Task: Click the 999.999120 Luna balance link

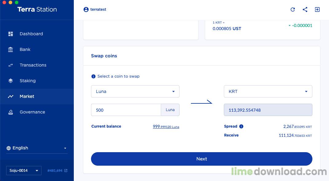Action: (166, 126)
